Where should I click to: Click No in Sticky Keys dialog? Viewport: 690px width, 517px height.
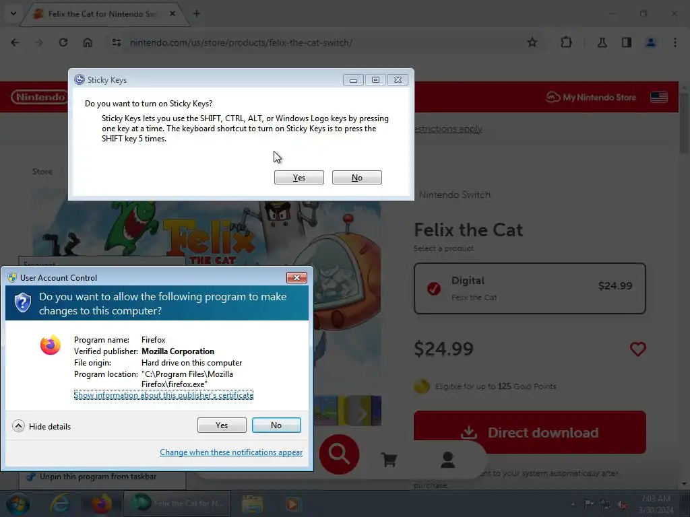click(357, 178)
